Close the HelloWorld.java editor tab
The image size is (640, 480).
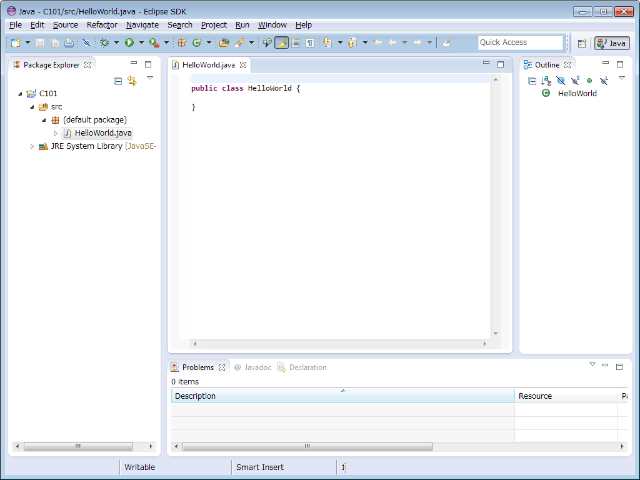tap(243, 65)
